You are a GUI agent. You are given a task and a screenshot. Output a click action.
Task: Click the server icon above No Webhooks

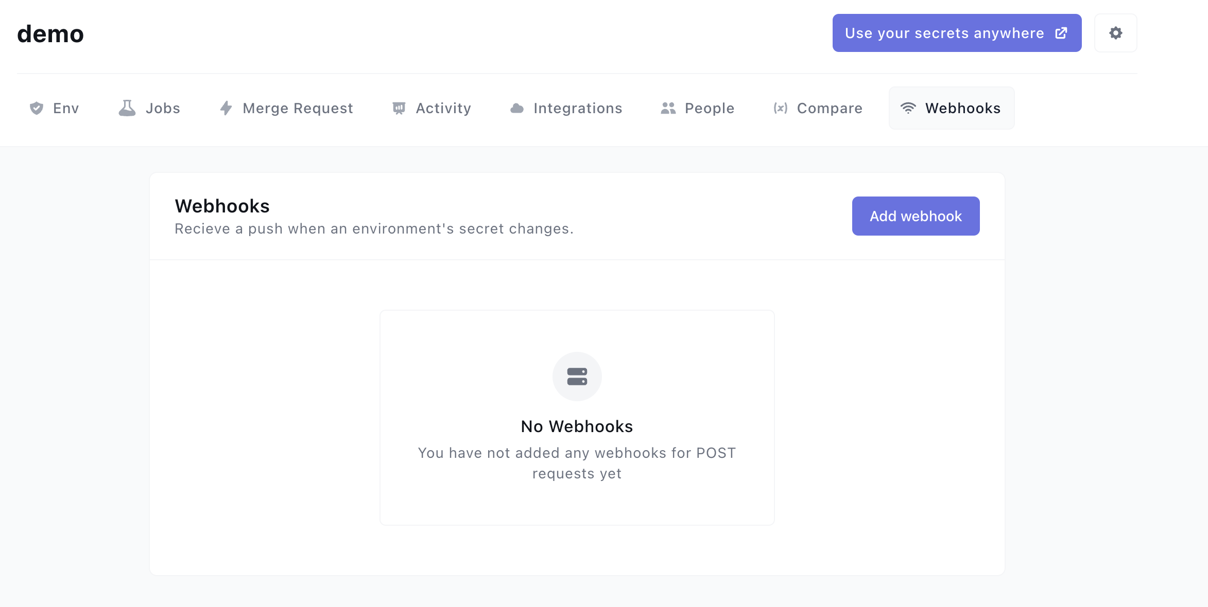[x=577, y=377]
